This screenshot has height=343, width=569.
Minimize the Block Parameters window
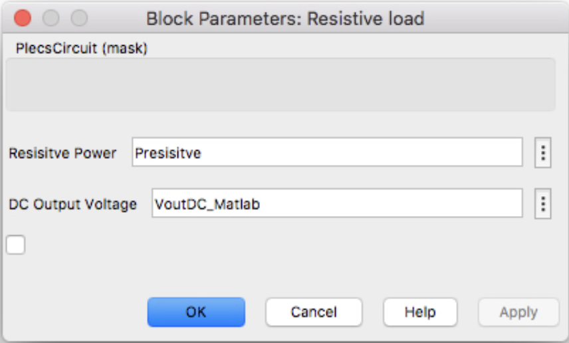pos(51,18)
